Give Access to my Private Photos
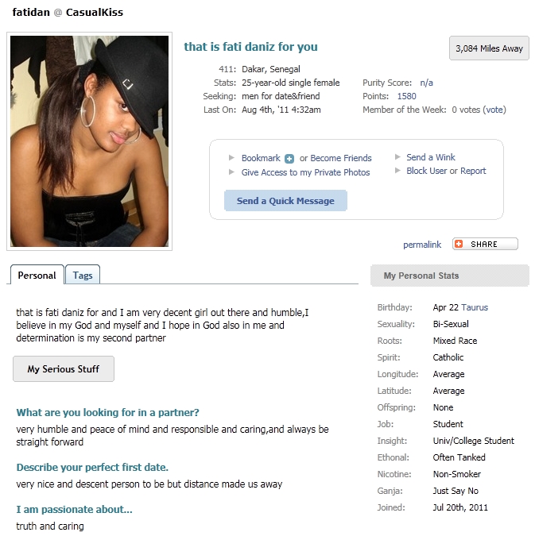The image size is (535, 536). point(305,172)
